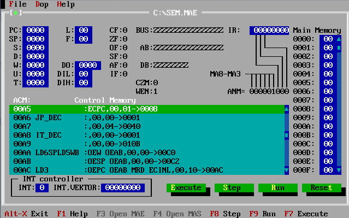Click the green Step button
Screen dimensions: 349x218
(x=234, y=188)
